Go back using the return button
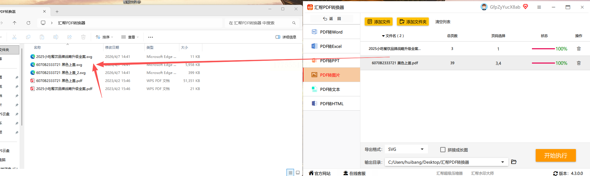The width and height of the screenshot is (590, 176). 332,19
